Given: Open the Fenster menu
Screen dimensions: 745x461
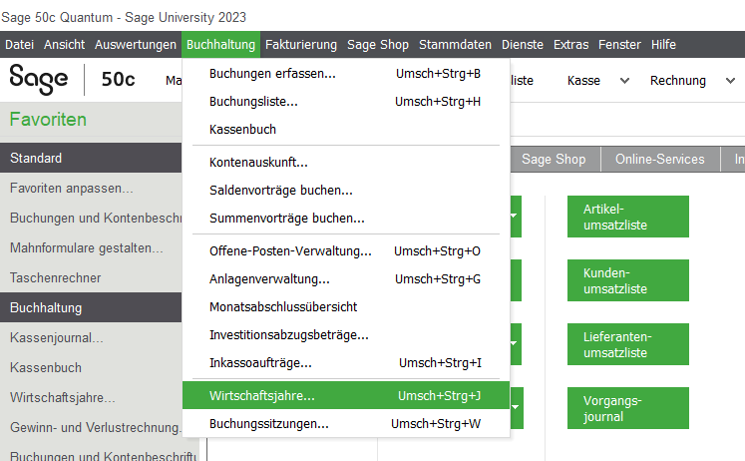Looking at the screenshot, I should point(619,45).
